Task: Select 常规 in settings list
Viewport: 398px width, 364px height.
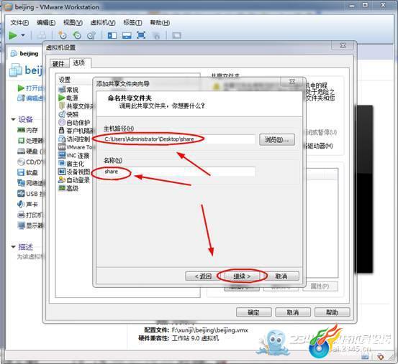Action: coord(68,90)
